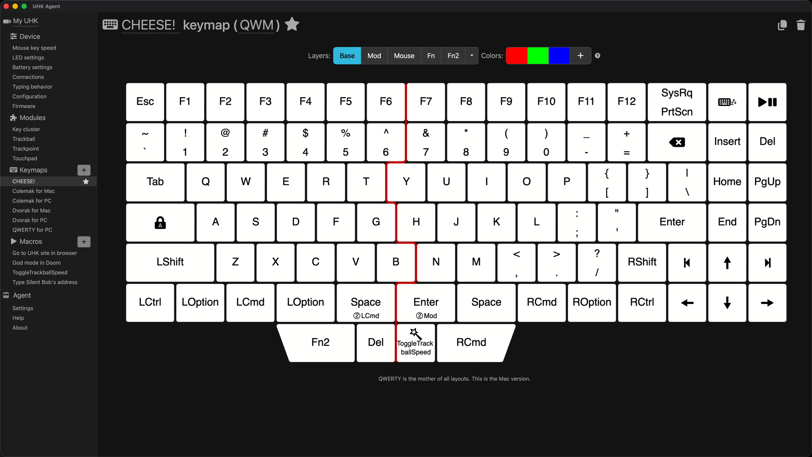
Task: Delete keymap with the trash icon
Action: coord(801,25)
